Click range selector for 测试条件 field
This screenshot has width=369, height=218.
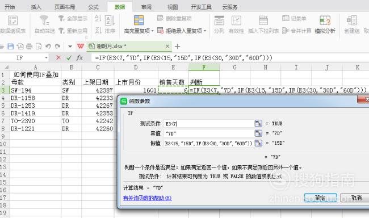pos(258,123)
